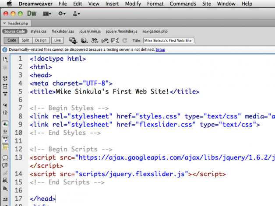Image resolution: width=275 pixels, height=206 pixels.
Task: Click the jquery.flexslider.js script line 14
Action: (128, 174)
